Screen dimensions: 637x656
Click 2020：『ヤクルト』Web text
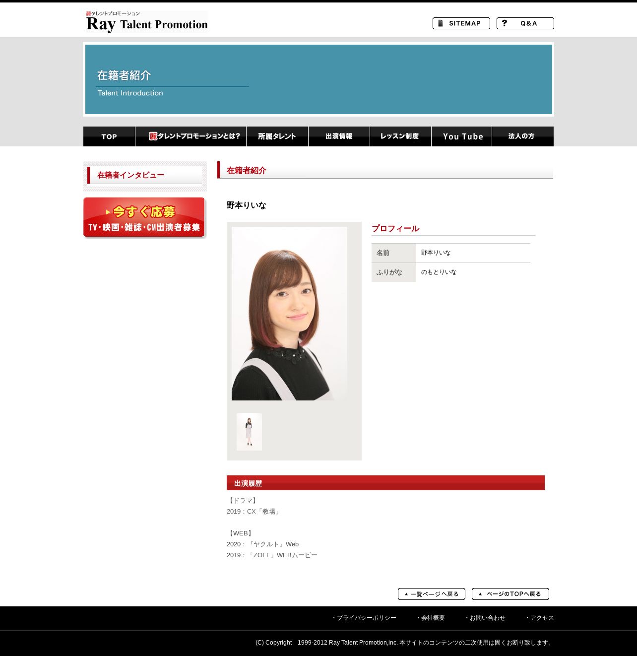click(x=263, y=544)
